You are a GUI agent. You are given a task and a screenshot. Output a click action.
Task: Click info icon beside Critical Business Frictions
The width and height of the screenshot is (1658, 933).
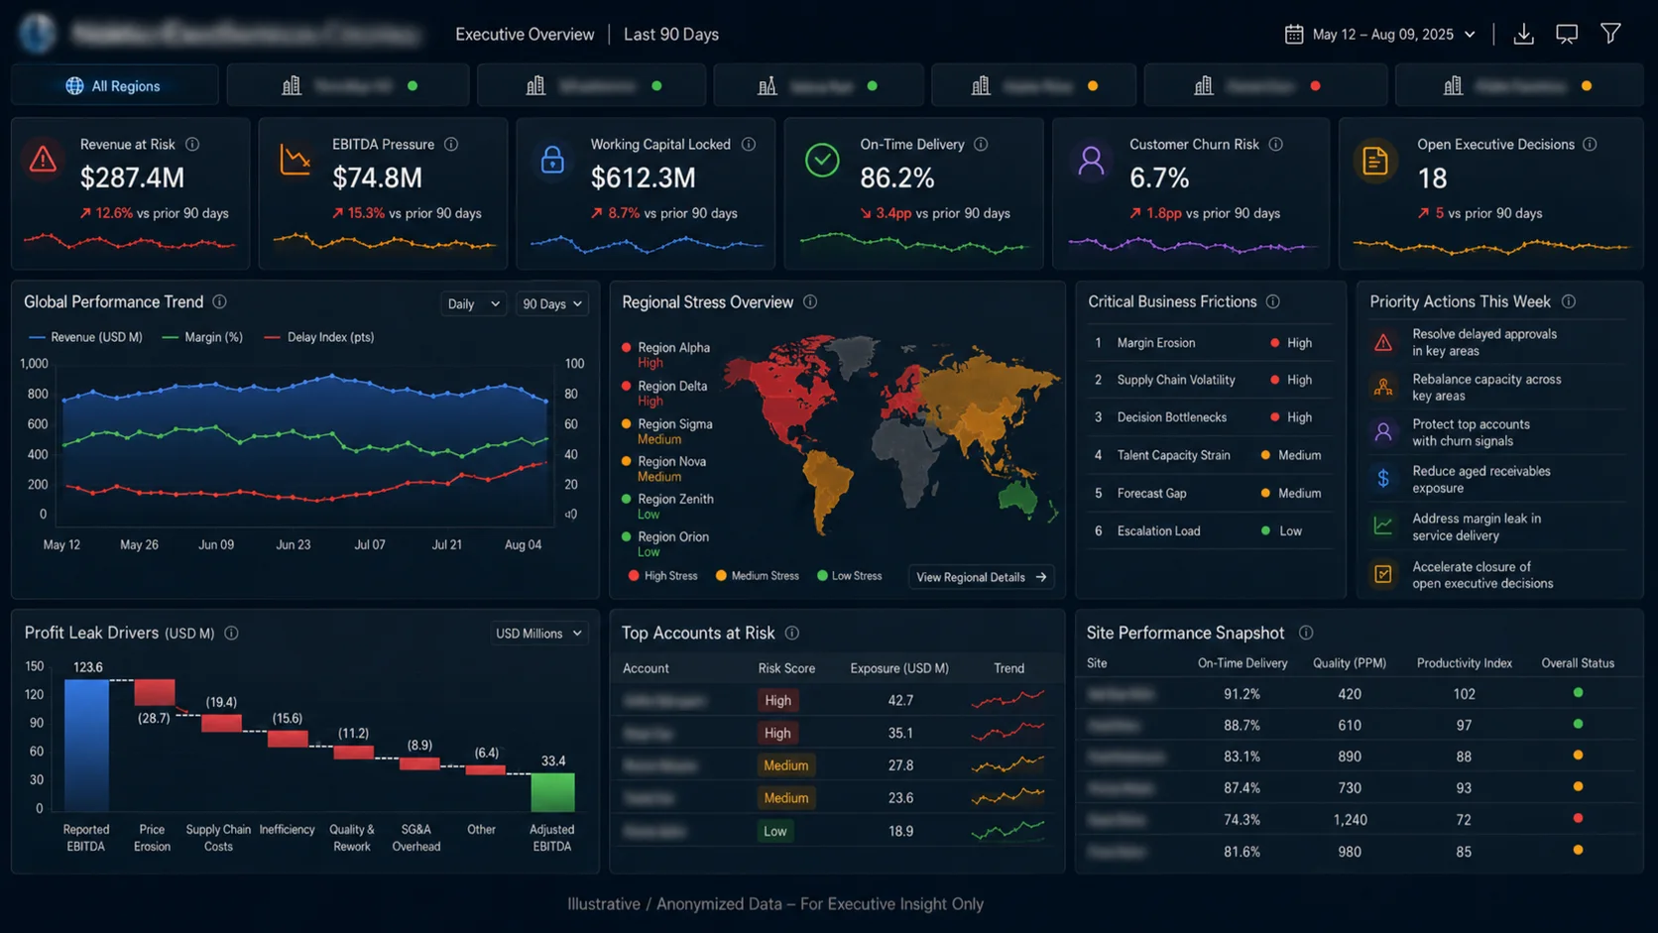pos(1273,302)
